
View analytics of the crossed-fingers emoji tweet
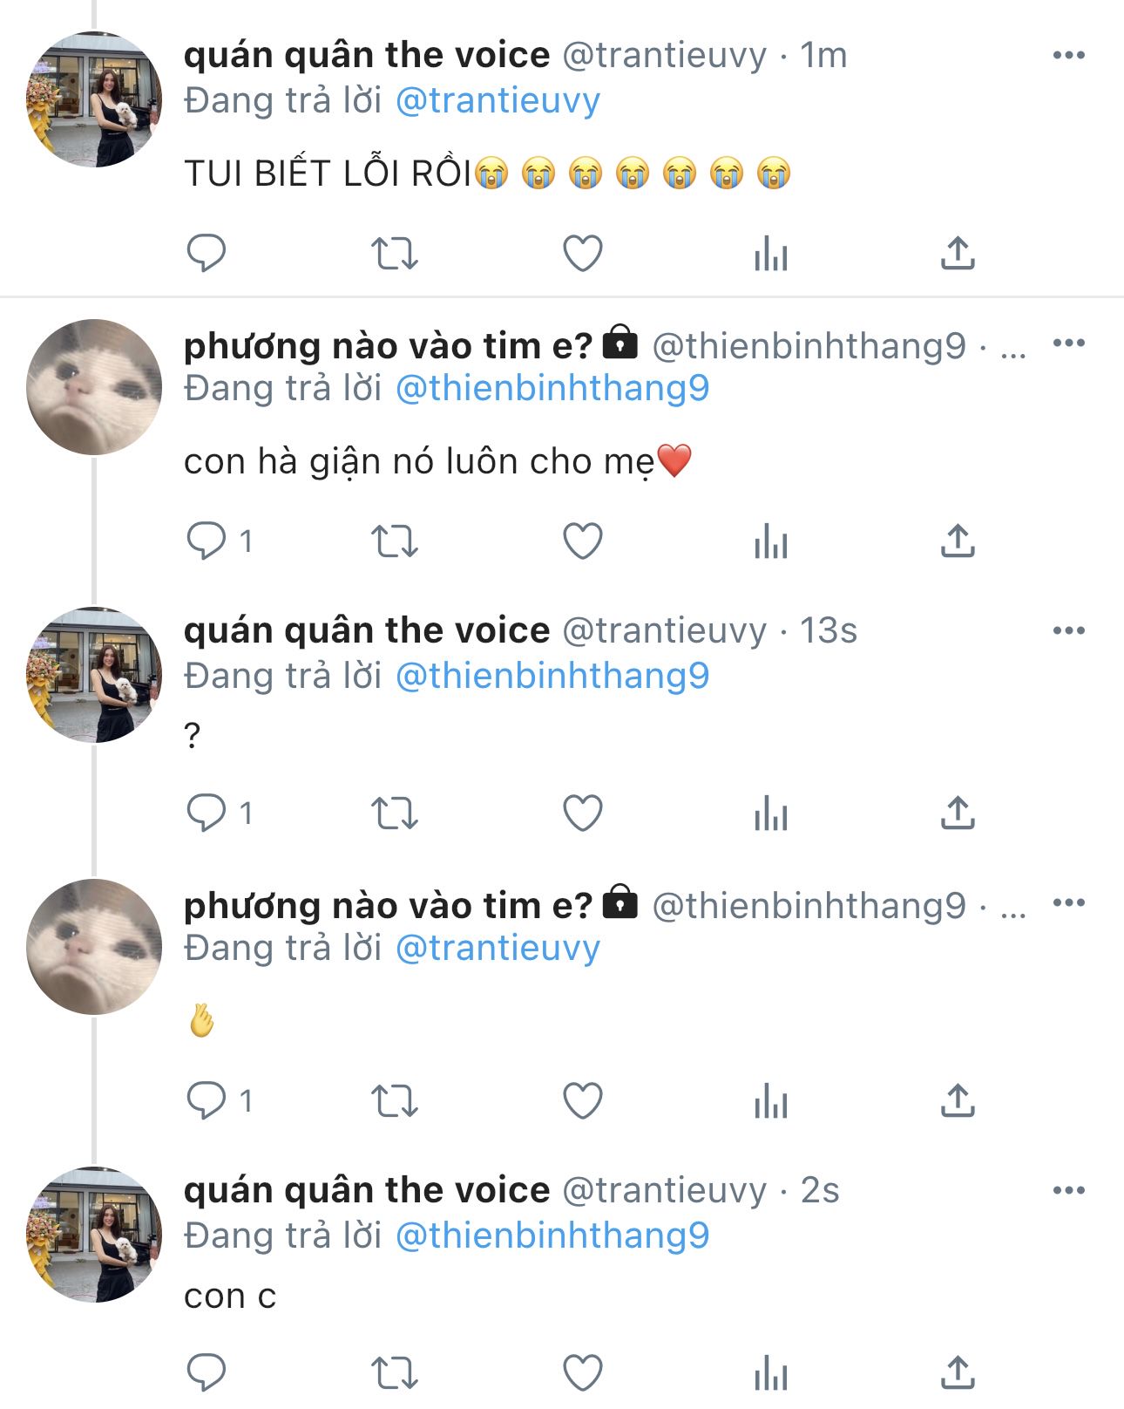(770, 1101)
